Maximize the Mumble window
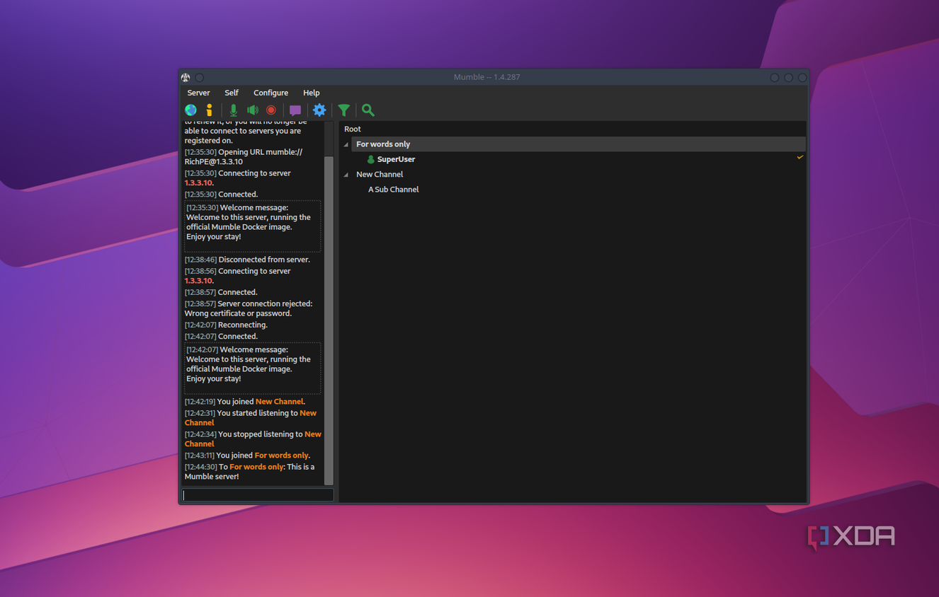This screenshot has height=597, width=939. click(788, 77)
